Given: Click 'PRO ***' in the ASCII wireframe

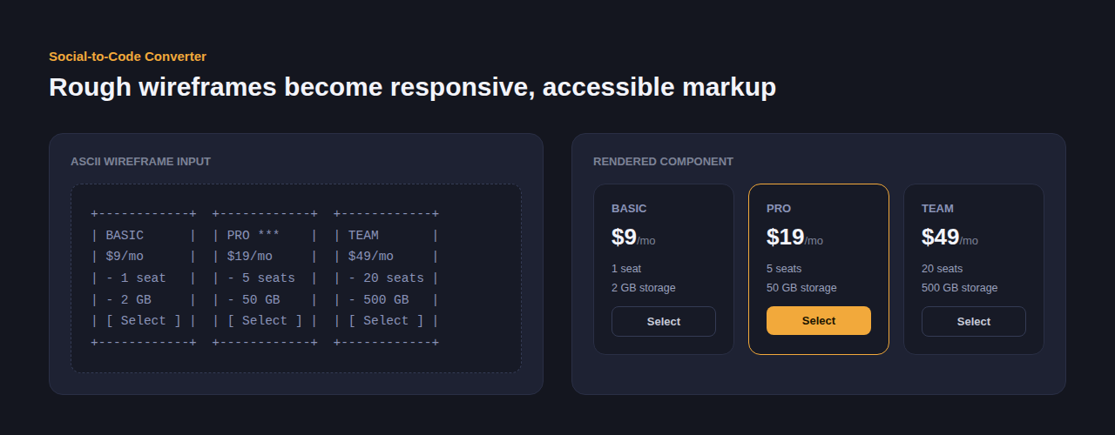Looking at the screenshot, I should (253, 235).
